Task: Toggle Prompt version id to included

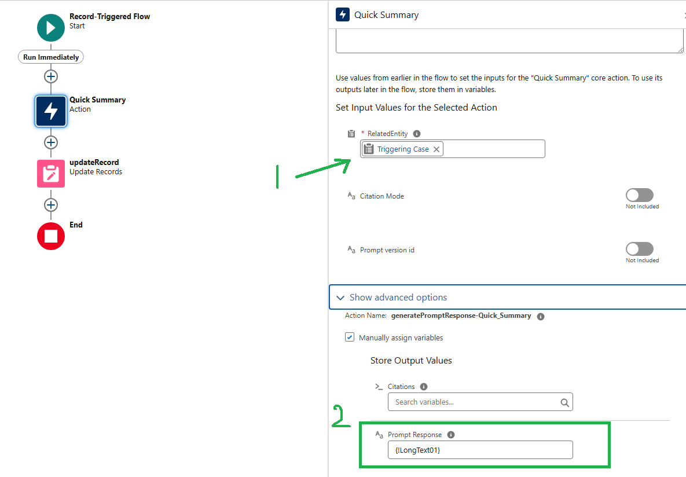Action: pos(640,249)
